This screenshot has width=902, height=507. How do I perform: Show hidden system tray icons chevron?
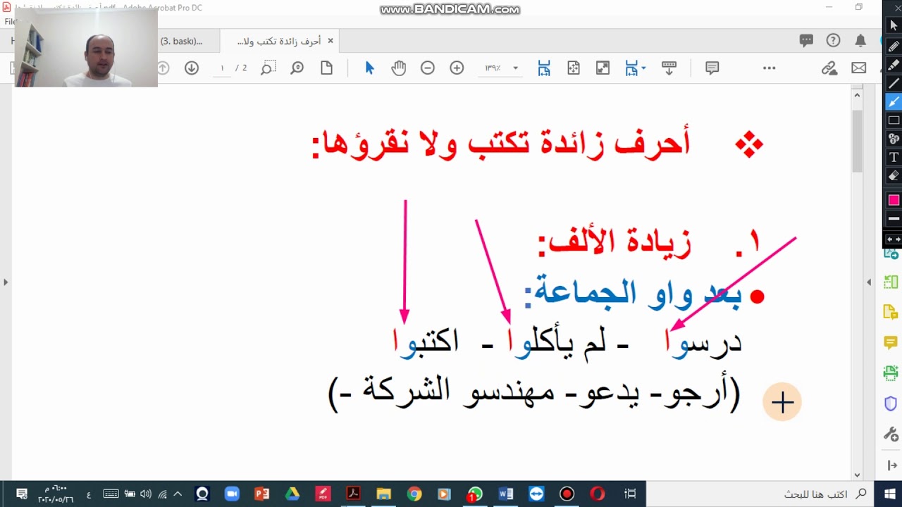[x=178, y=494]
